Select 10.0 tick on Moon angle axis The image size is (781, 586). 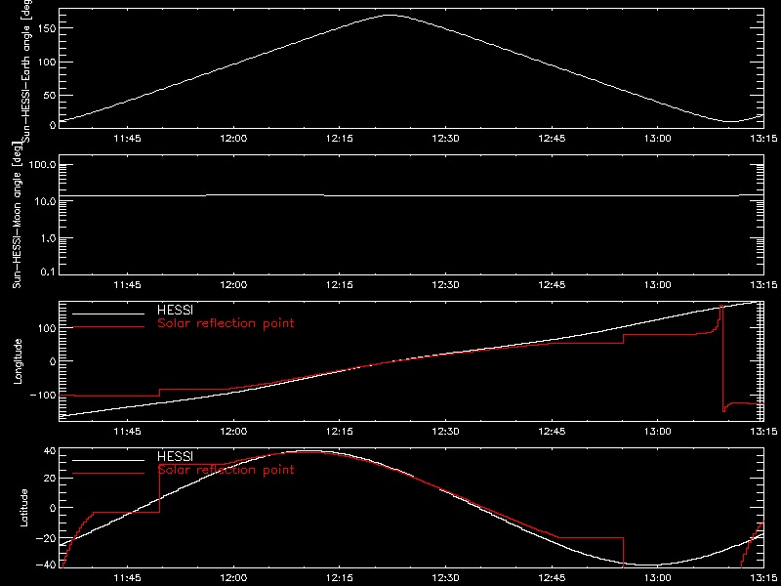click(46, 201)
